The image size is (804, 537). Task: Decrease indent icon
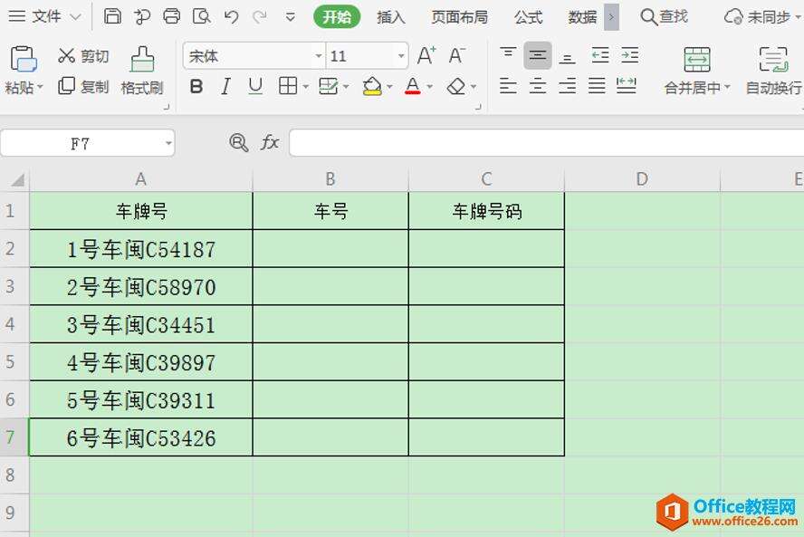pos(600,55)
